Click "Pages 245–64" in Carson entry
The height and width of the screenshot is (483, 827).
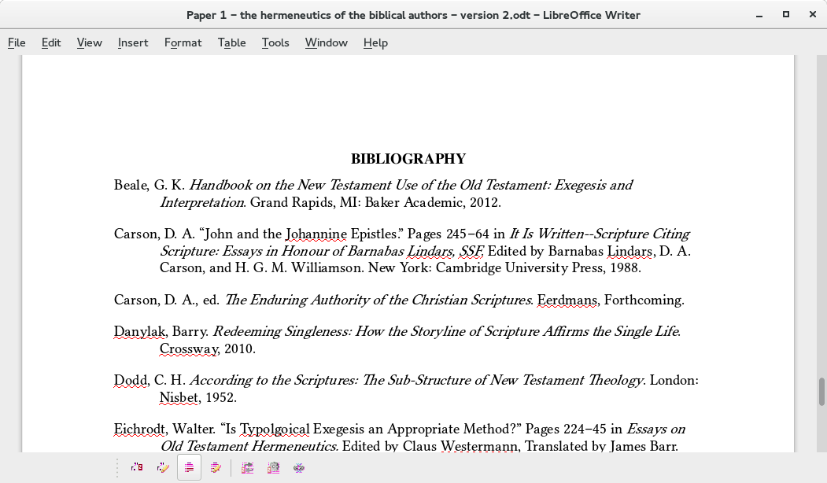point(449,234)
